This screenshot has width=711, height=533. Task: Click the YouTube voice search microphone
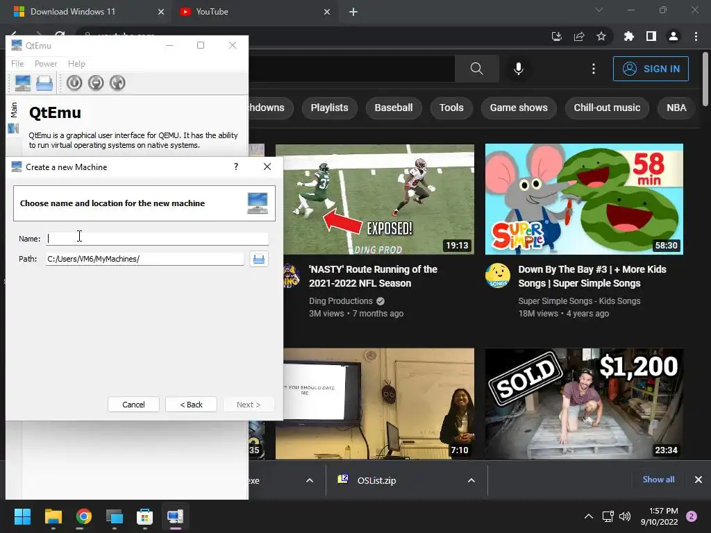click(x=518, y=69)
